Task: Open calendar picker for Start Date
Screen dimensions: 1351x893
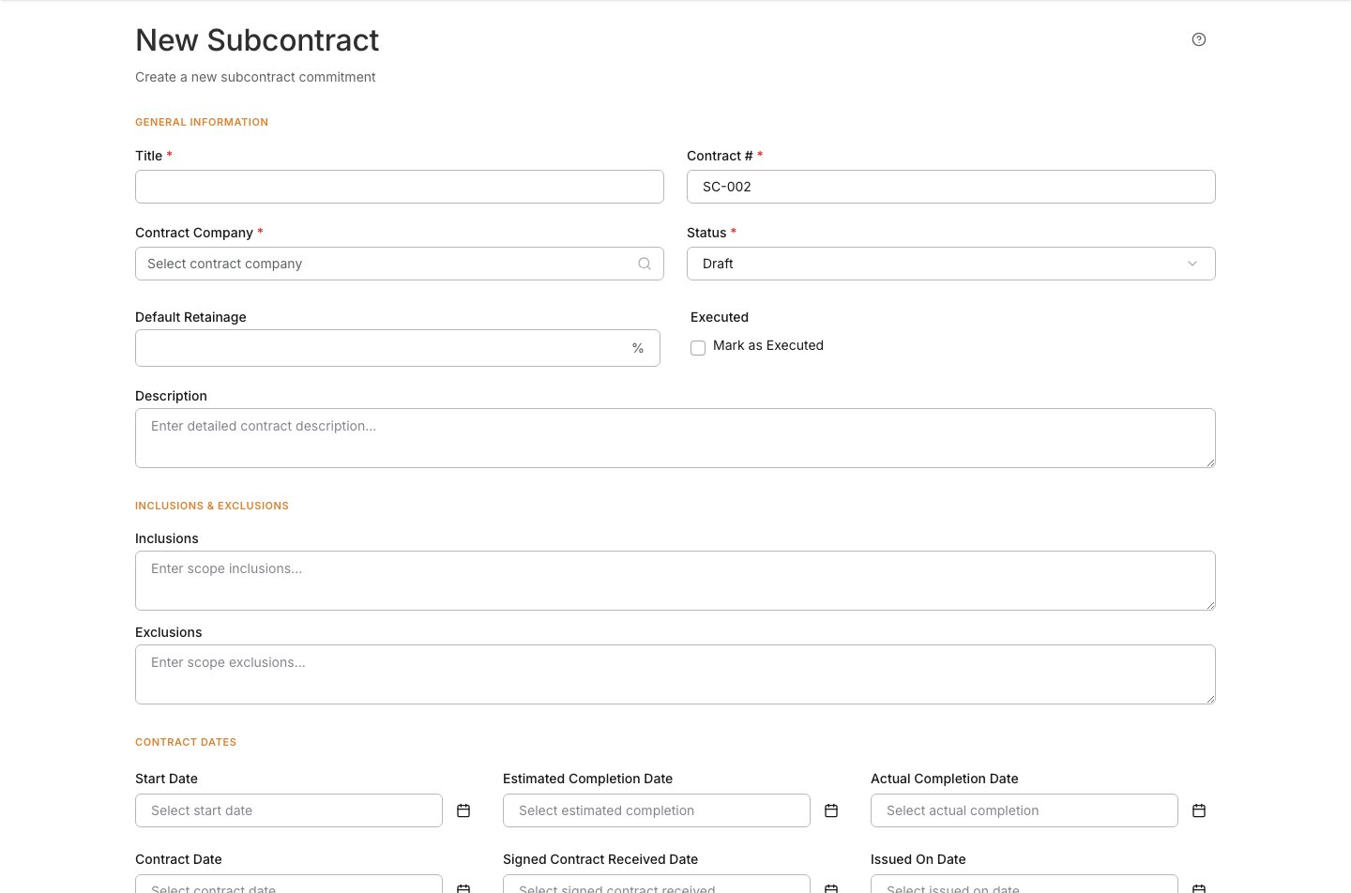Action: pos(463,810)
